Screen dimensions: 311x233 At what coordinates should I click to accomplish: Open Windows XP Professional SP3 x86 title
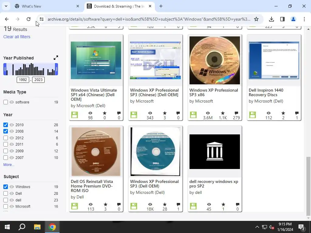tap(214, 93)
